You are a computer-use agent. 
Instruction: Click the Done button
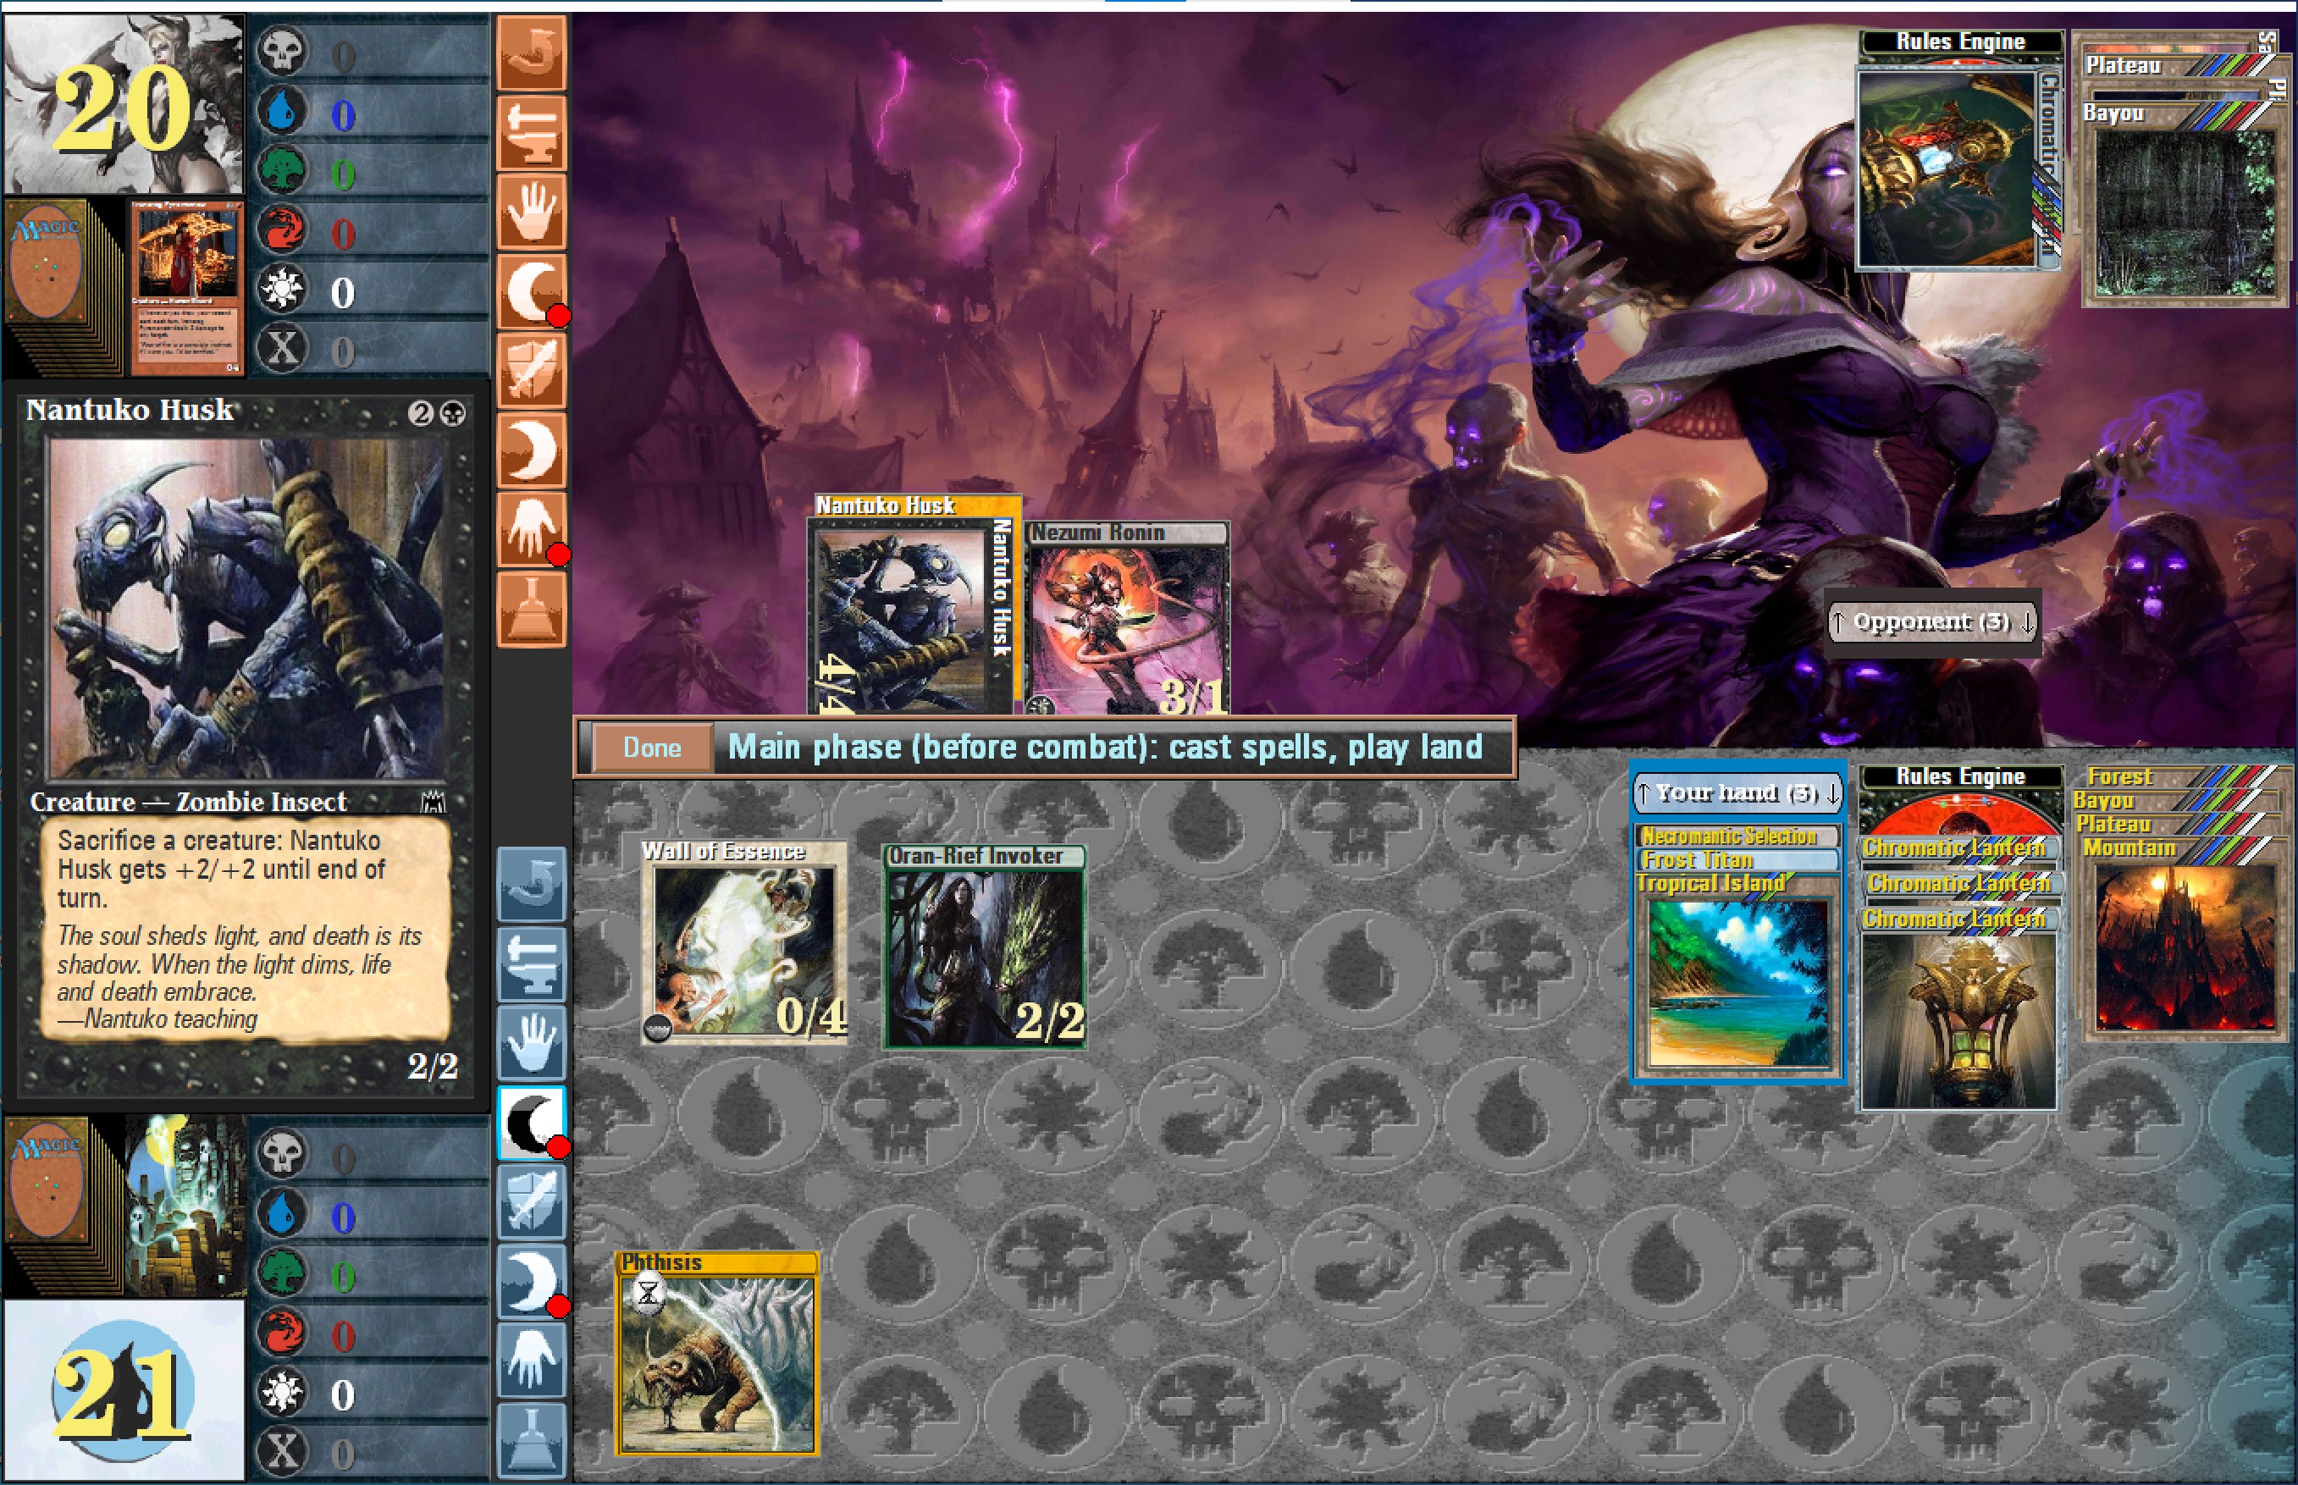652,748
